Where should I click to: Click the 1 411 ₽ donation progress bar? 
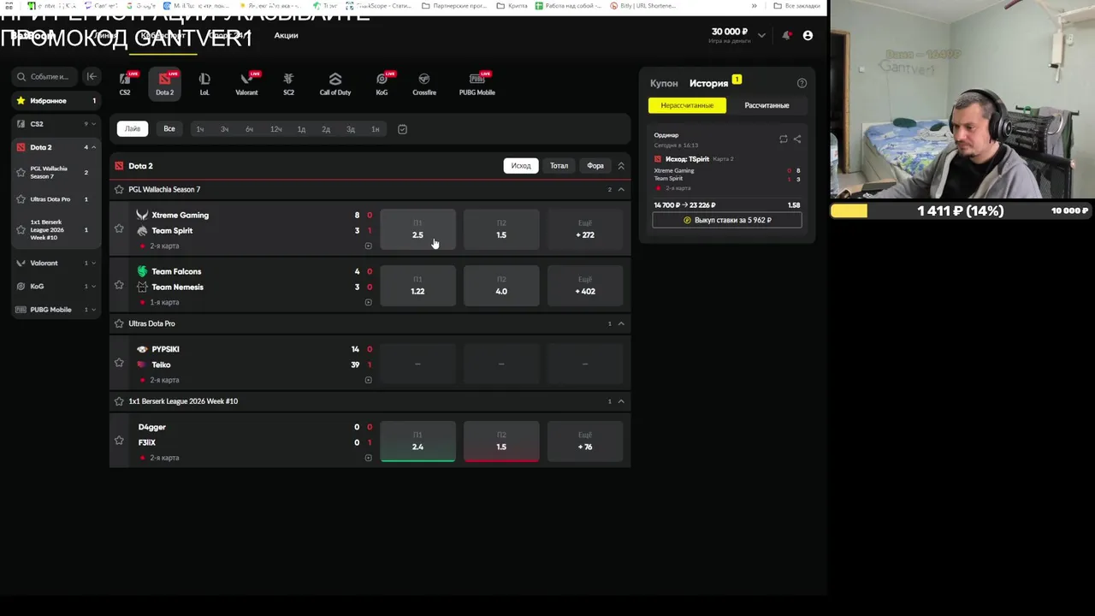pos(961,210)
